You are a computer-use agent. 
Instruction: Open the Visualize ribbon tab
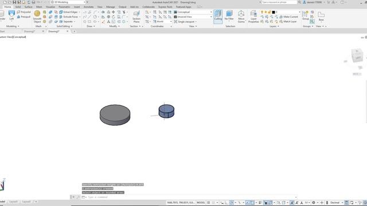[x=50, y=7]
